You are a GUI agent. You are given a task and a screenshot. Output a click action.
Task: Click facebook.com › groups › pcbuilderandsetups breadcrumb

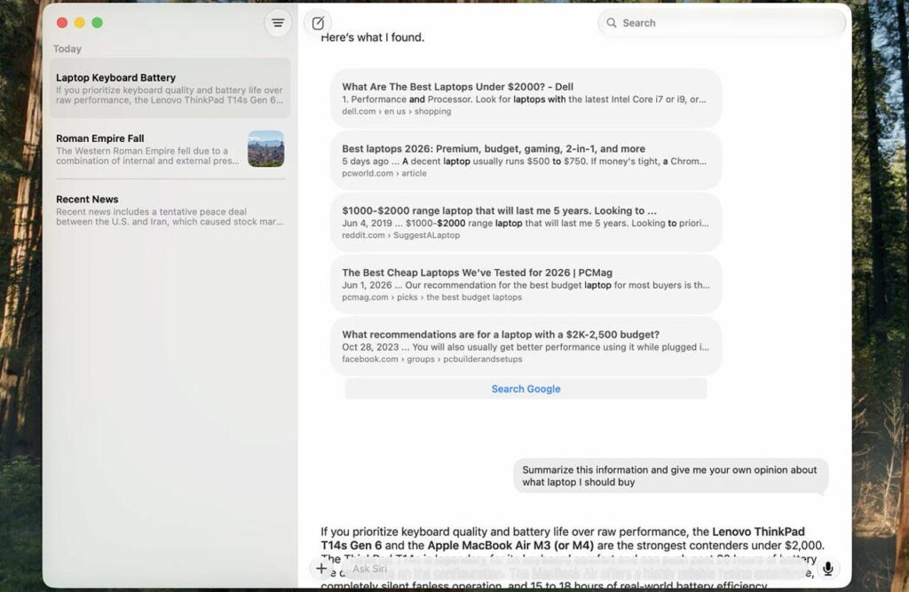pos(432,359)
